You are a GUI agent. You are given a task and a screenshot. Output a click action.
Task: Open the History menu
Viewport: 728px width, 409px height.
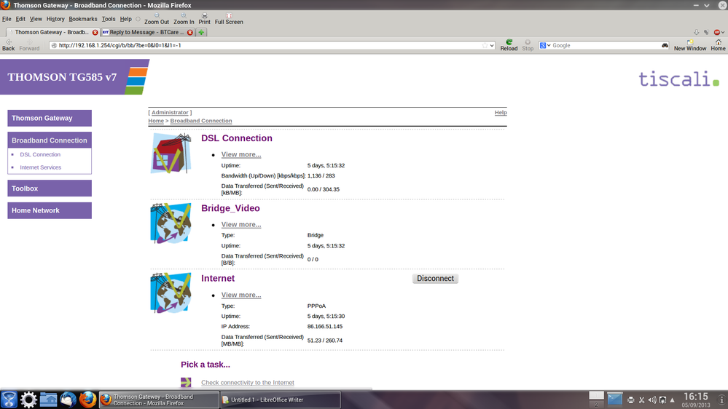pos(55,19)
